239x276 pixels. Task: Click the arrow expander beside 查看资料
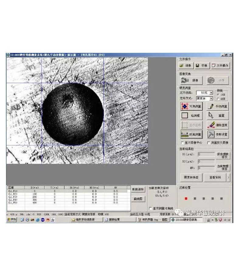coord(229,177)
